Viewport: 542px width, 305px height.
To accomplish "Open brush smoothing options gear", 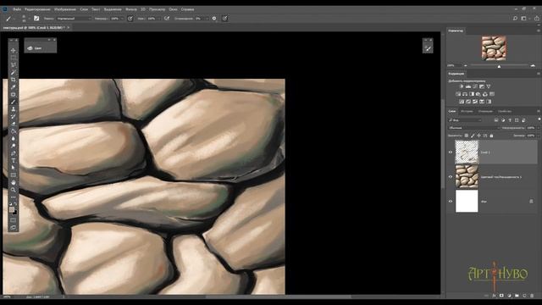I will coord(214,19).
